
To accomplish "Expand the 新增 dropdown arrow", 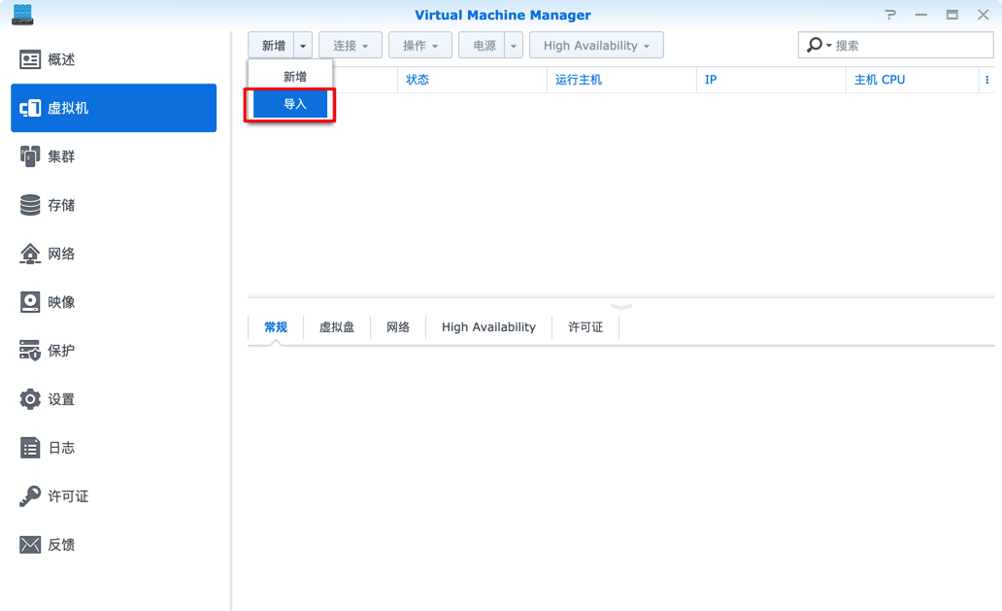I will tap(303, 46).
